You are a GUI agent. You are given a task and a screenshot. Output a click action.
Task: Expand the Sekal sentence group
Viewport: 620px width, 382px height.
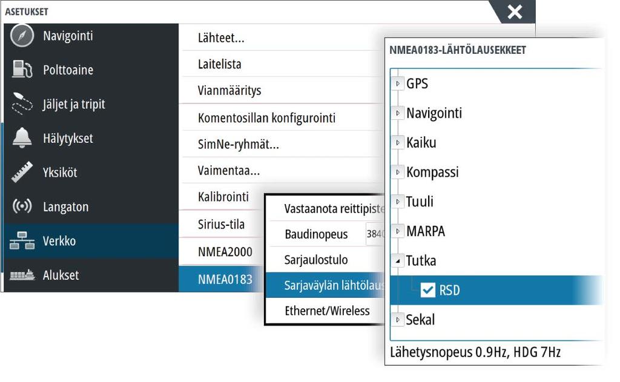398,320
